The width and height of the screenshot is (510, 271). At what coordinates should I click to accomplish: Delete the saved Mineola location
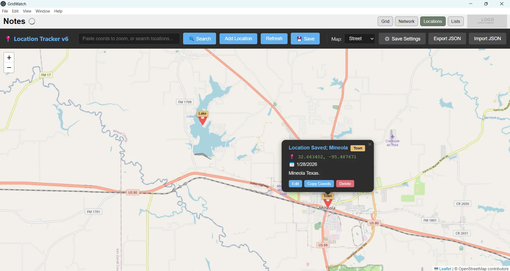[345, 184]
